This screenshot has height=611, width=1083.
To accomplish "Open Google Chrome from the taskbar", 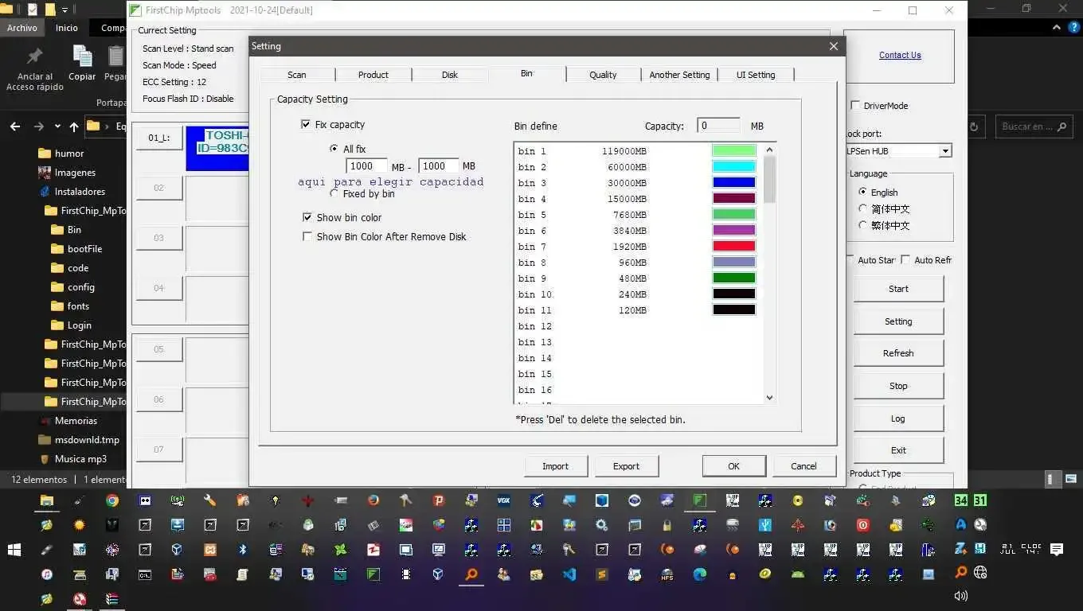I will tap(112, 500).
